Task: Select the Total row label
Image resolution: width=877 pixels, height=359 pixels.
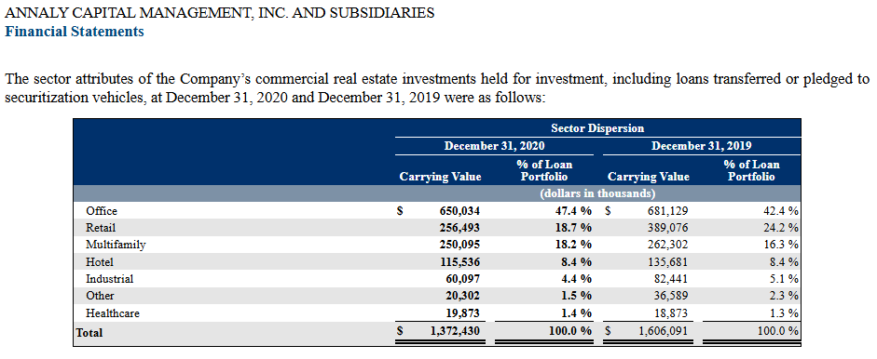Action: (x=89, y=333)
